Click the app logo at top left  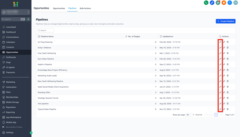click(x=16, y=4)
